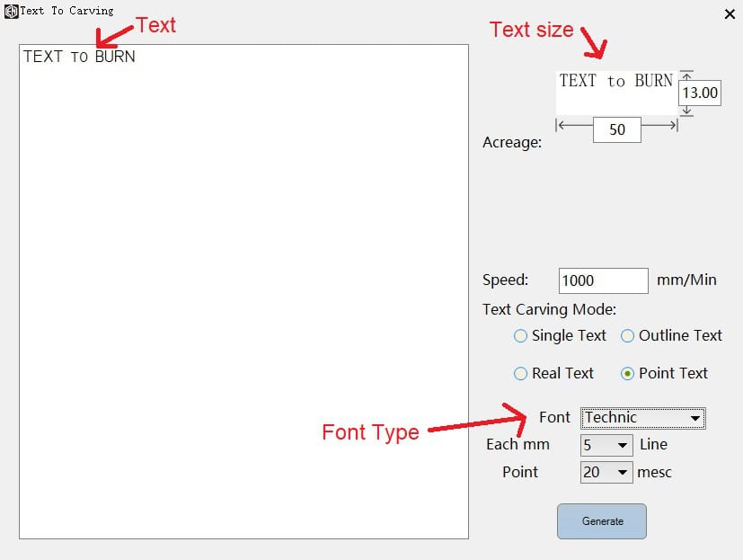Click the 'Text Carving Mode:' label
The image size is (743, 560).
549,309
